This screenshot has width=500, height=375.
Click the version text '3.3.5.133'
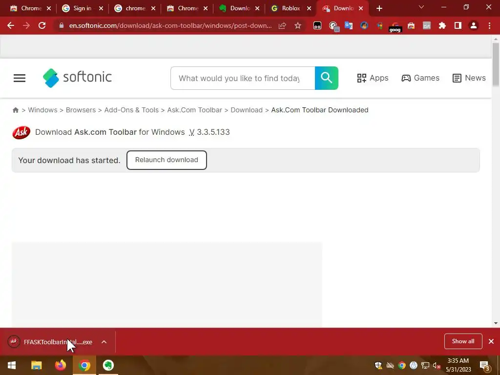[213, 132]
